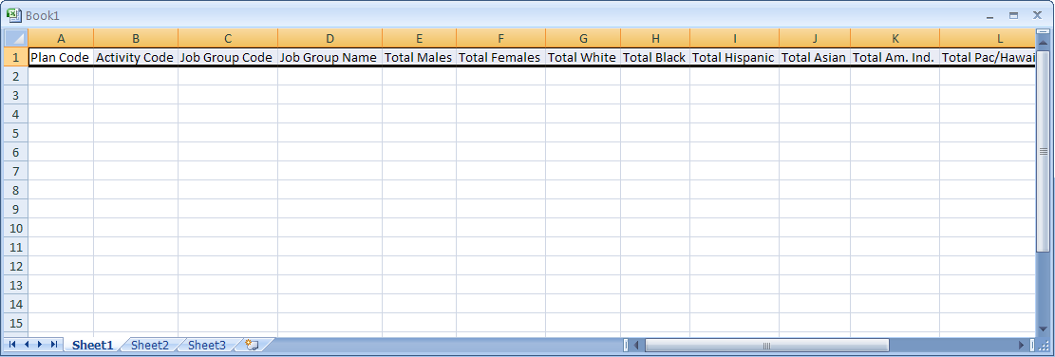
Task: Click the 'Total Males' cell
Action: point(419,57)
